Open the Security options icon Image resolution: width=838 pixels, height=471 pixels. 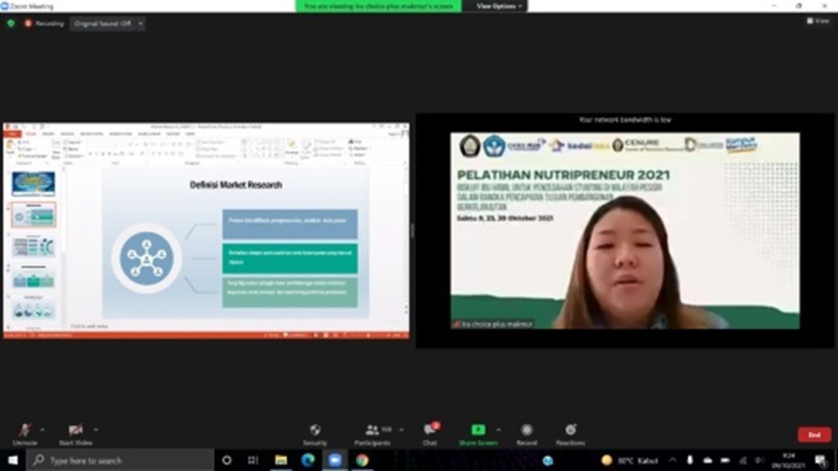pyautogui.click(x=315, y=431)
